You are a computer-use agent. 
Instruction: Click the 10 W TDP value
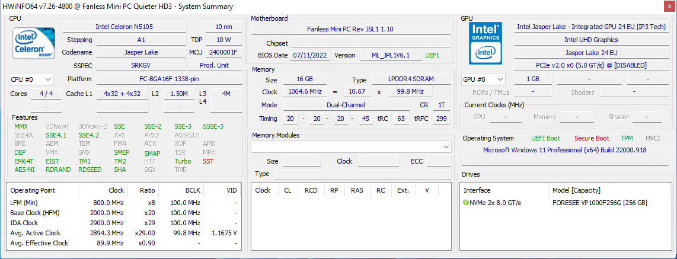point(223,40)
